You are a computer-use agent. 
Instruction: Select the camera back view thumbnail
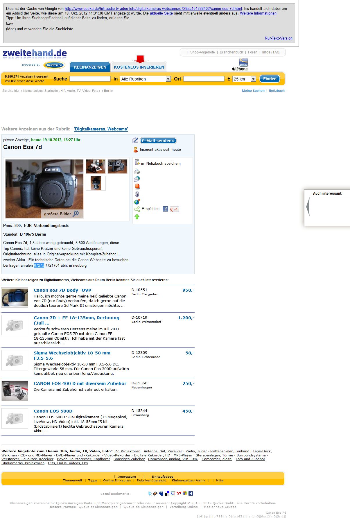click(117, 166)
